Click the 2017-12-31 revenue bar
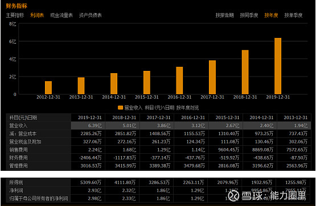Image resolution: width=316 pixels, height=206 pixels. pyautogui.click(x=212, y=77)
